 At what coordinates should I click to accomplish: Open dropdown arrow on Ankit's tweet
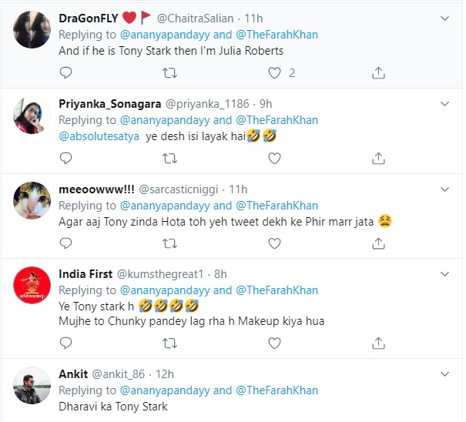pos(444,373)
